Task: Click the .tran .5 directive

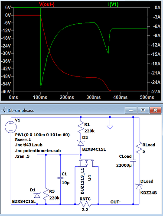Action: [x=22, y=156]
